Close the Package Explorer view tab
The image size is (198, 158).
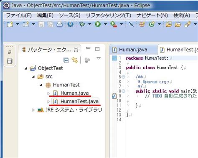click(76, 50)
